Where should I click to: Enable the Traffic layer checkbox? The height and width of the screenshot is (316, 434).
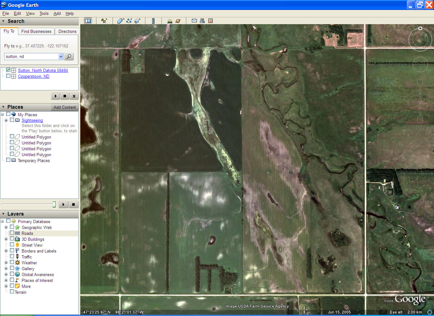pyautogui.click(x=12, y=256)
